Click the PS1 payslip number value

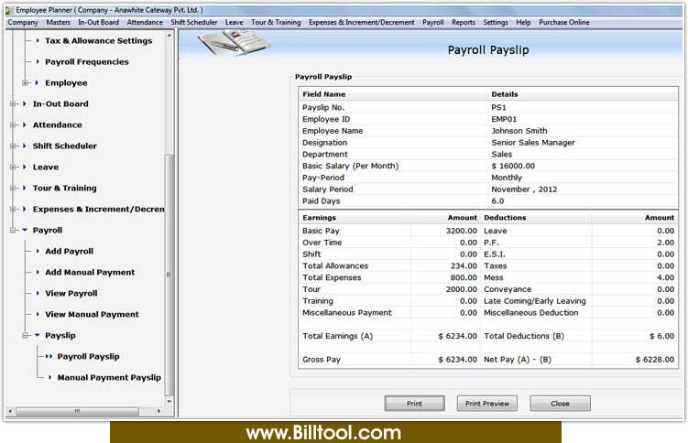(x=498, y=107)
